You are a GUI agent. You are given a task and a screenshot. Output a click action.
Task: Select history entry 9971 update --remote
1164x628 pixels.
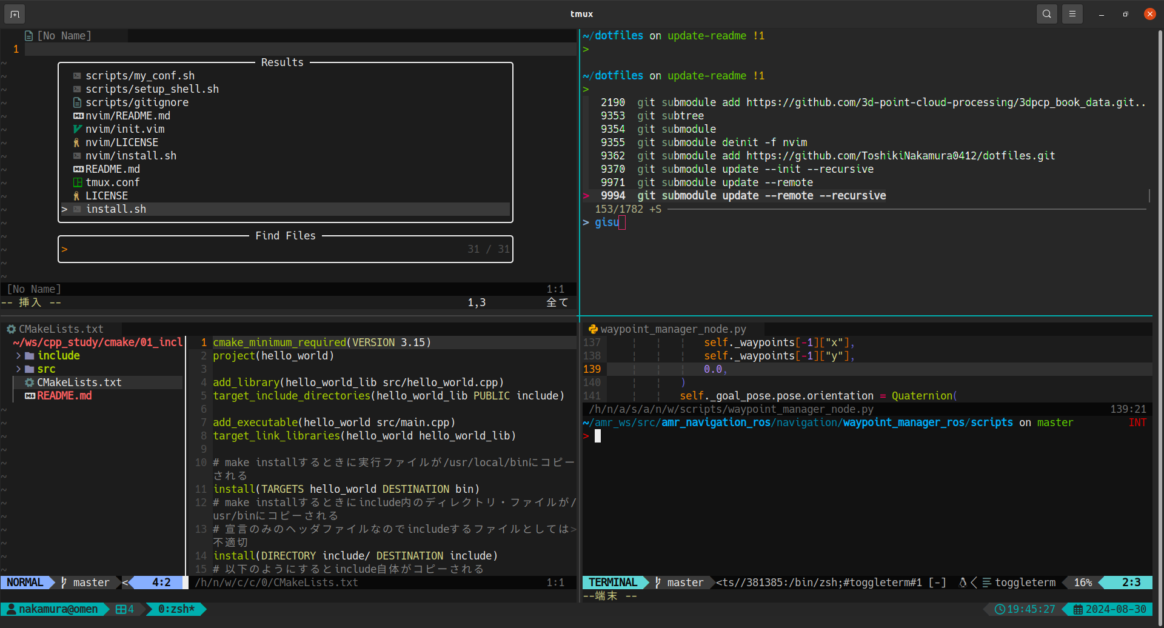[707, 182]
